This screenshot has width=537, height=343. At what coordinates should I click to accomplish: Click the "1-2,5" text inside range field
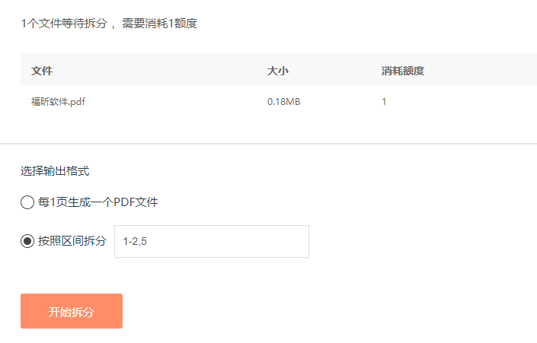click(134, 242)
